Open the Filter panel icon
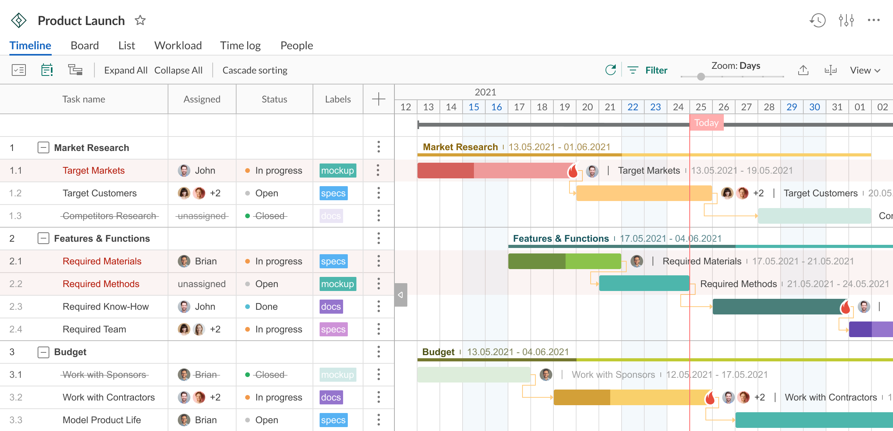893x431 pixels. tap(632, 70)
